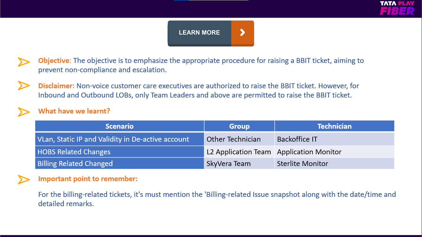This screenshot has height=237, width=422.
Task: Click the 'Backoffice IT' technician cell
Action: (x=335, y=139)
